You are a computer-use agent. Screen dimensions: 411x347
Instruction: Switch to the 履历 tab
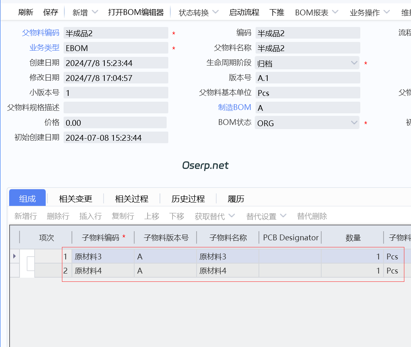pyautogui.click(x=236, y=198)
